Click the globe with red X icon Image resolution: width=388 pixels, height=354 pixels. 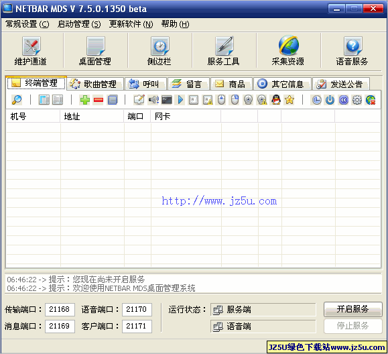click(371, 100)
